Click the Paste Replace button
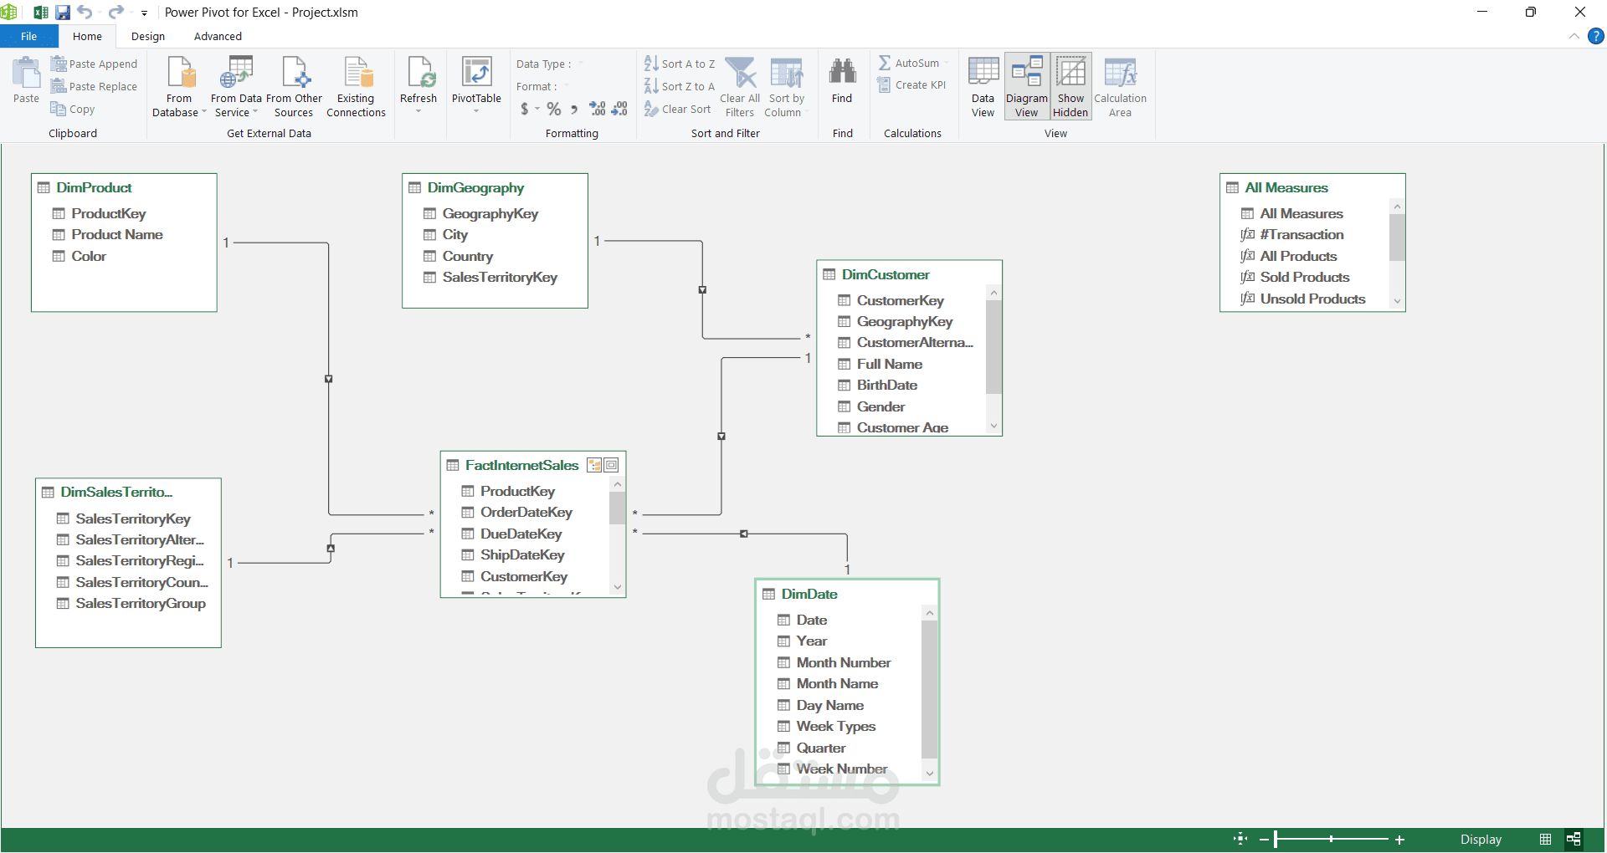This screenshot has height=853, width=1607. [94, 86]
